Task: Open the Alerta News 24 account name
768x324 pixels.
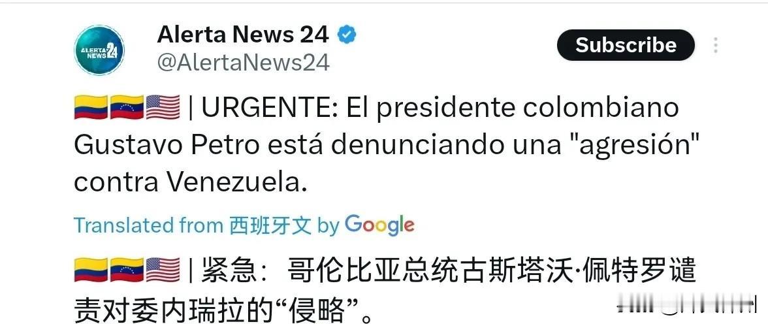Action: click(x=243, y=35)
